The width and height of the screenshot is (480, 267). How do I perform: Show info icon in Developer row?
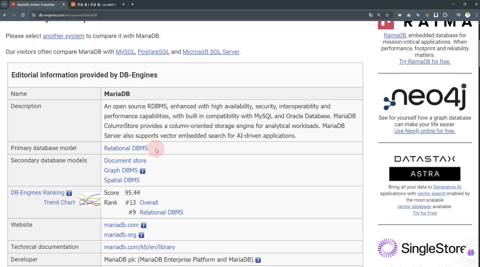click(258, 260)
